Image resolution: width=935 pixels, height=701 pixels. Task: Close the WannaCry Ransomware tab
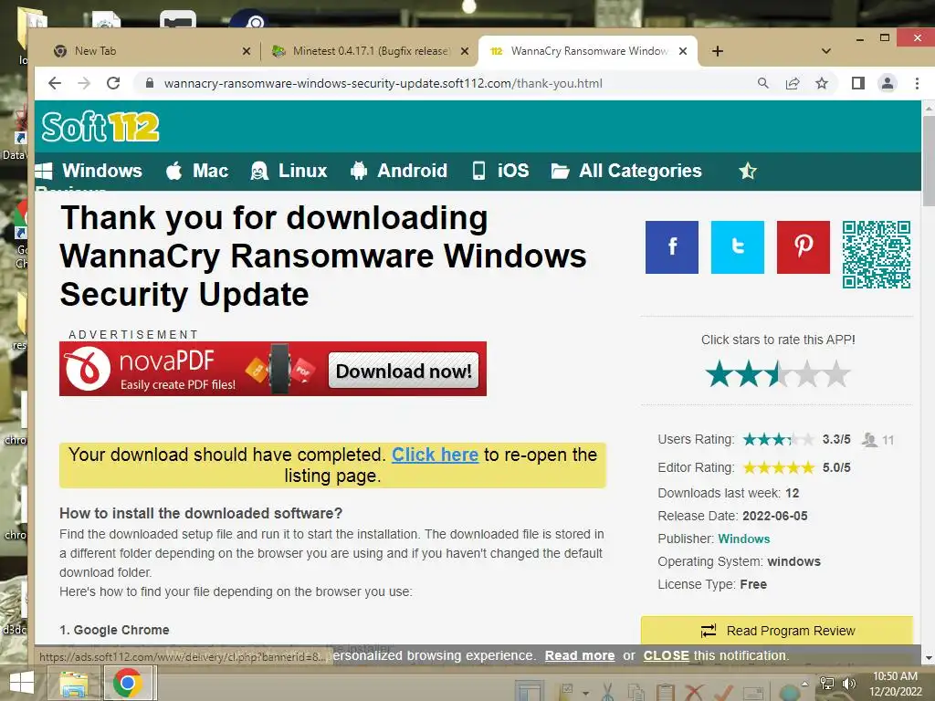[683, 51]
